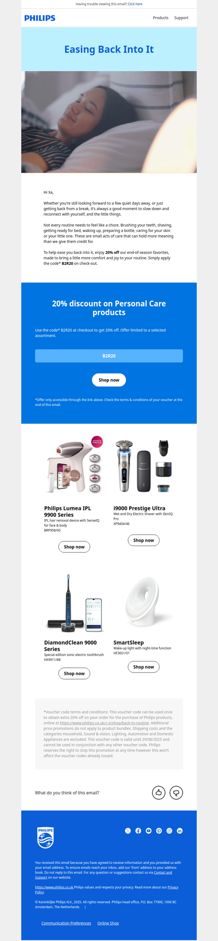Open the Products menu link

click(x=160, y=18)
